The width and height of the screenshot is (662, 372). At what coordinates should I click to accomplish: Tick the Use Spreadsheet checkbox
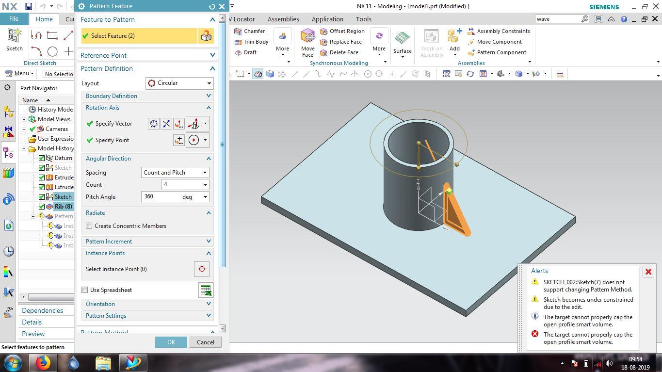(85, 290)
